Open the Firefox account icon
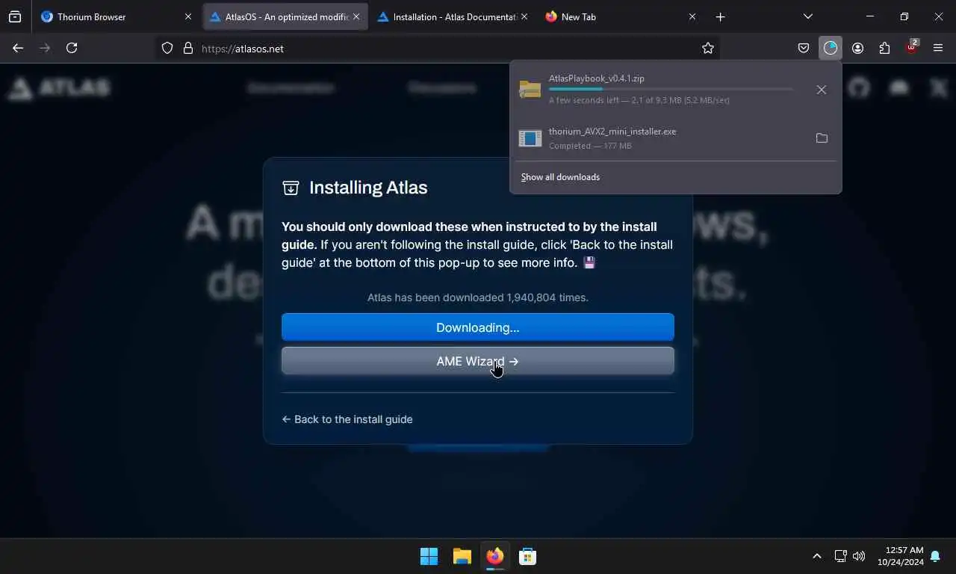 point(857,48)
